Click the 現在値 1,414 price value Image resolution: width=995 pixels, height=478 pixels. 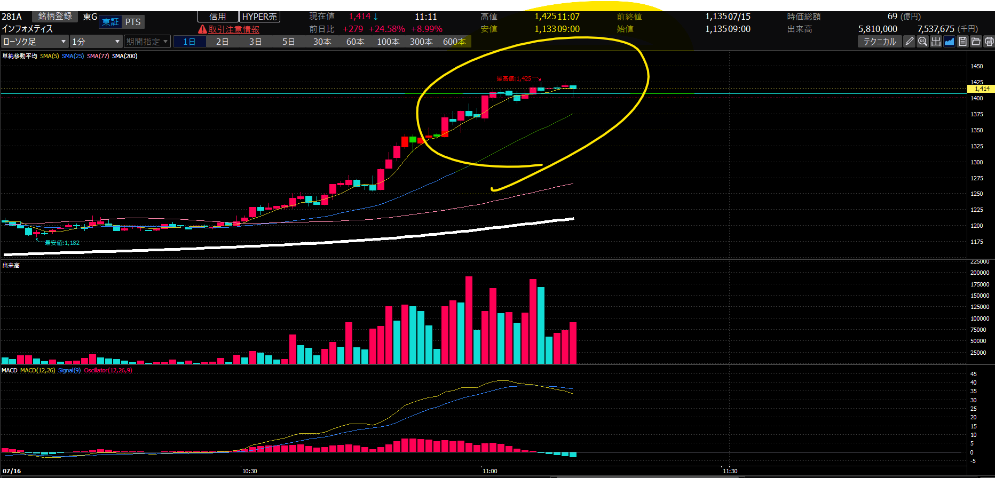click(x=360, y=17)
